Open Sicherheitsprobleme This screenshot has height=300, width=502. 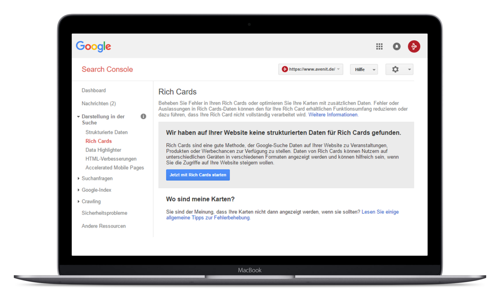(104, 213)
